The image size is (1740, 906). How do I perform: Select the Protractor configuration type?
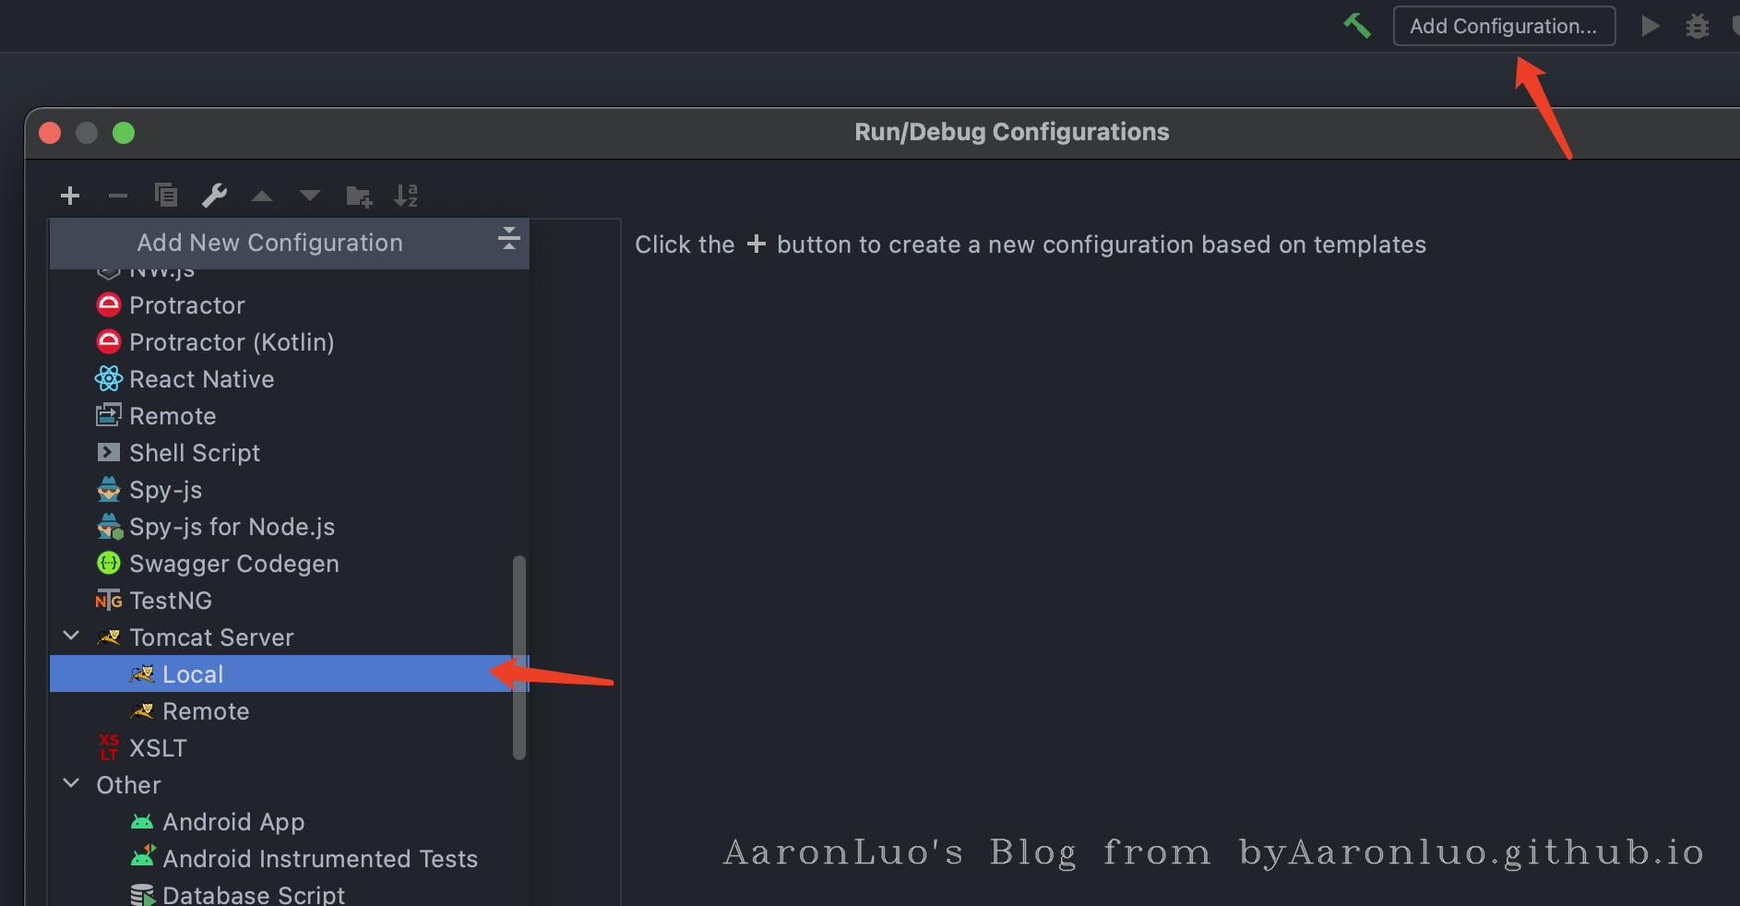point(290,305)
